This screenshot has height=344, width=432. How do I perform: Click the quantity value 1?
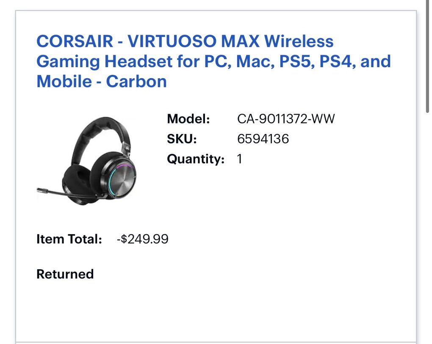coord(239,159)
